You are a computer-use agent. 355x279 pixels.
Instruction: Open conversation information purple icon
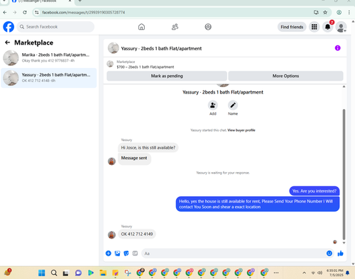(x=337, y=48)
